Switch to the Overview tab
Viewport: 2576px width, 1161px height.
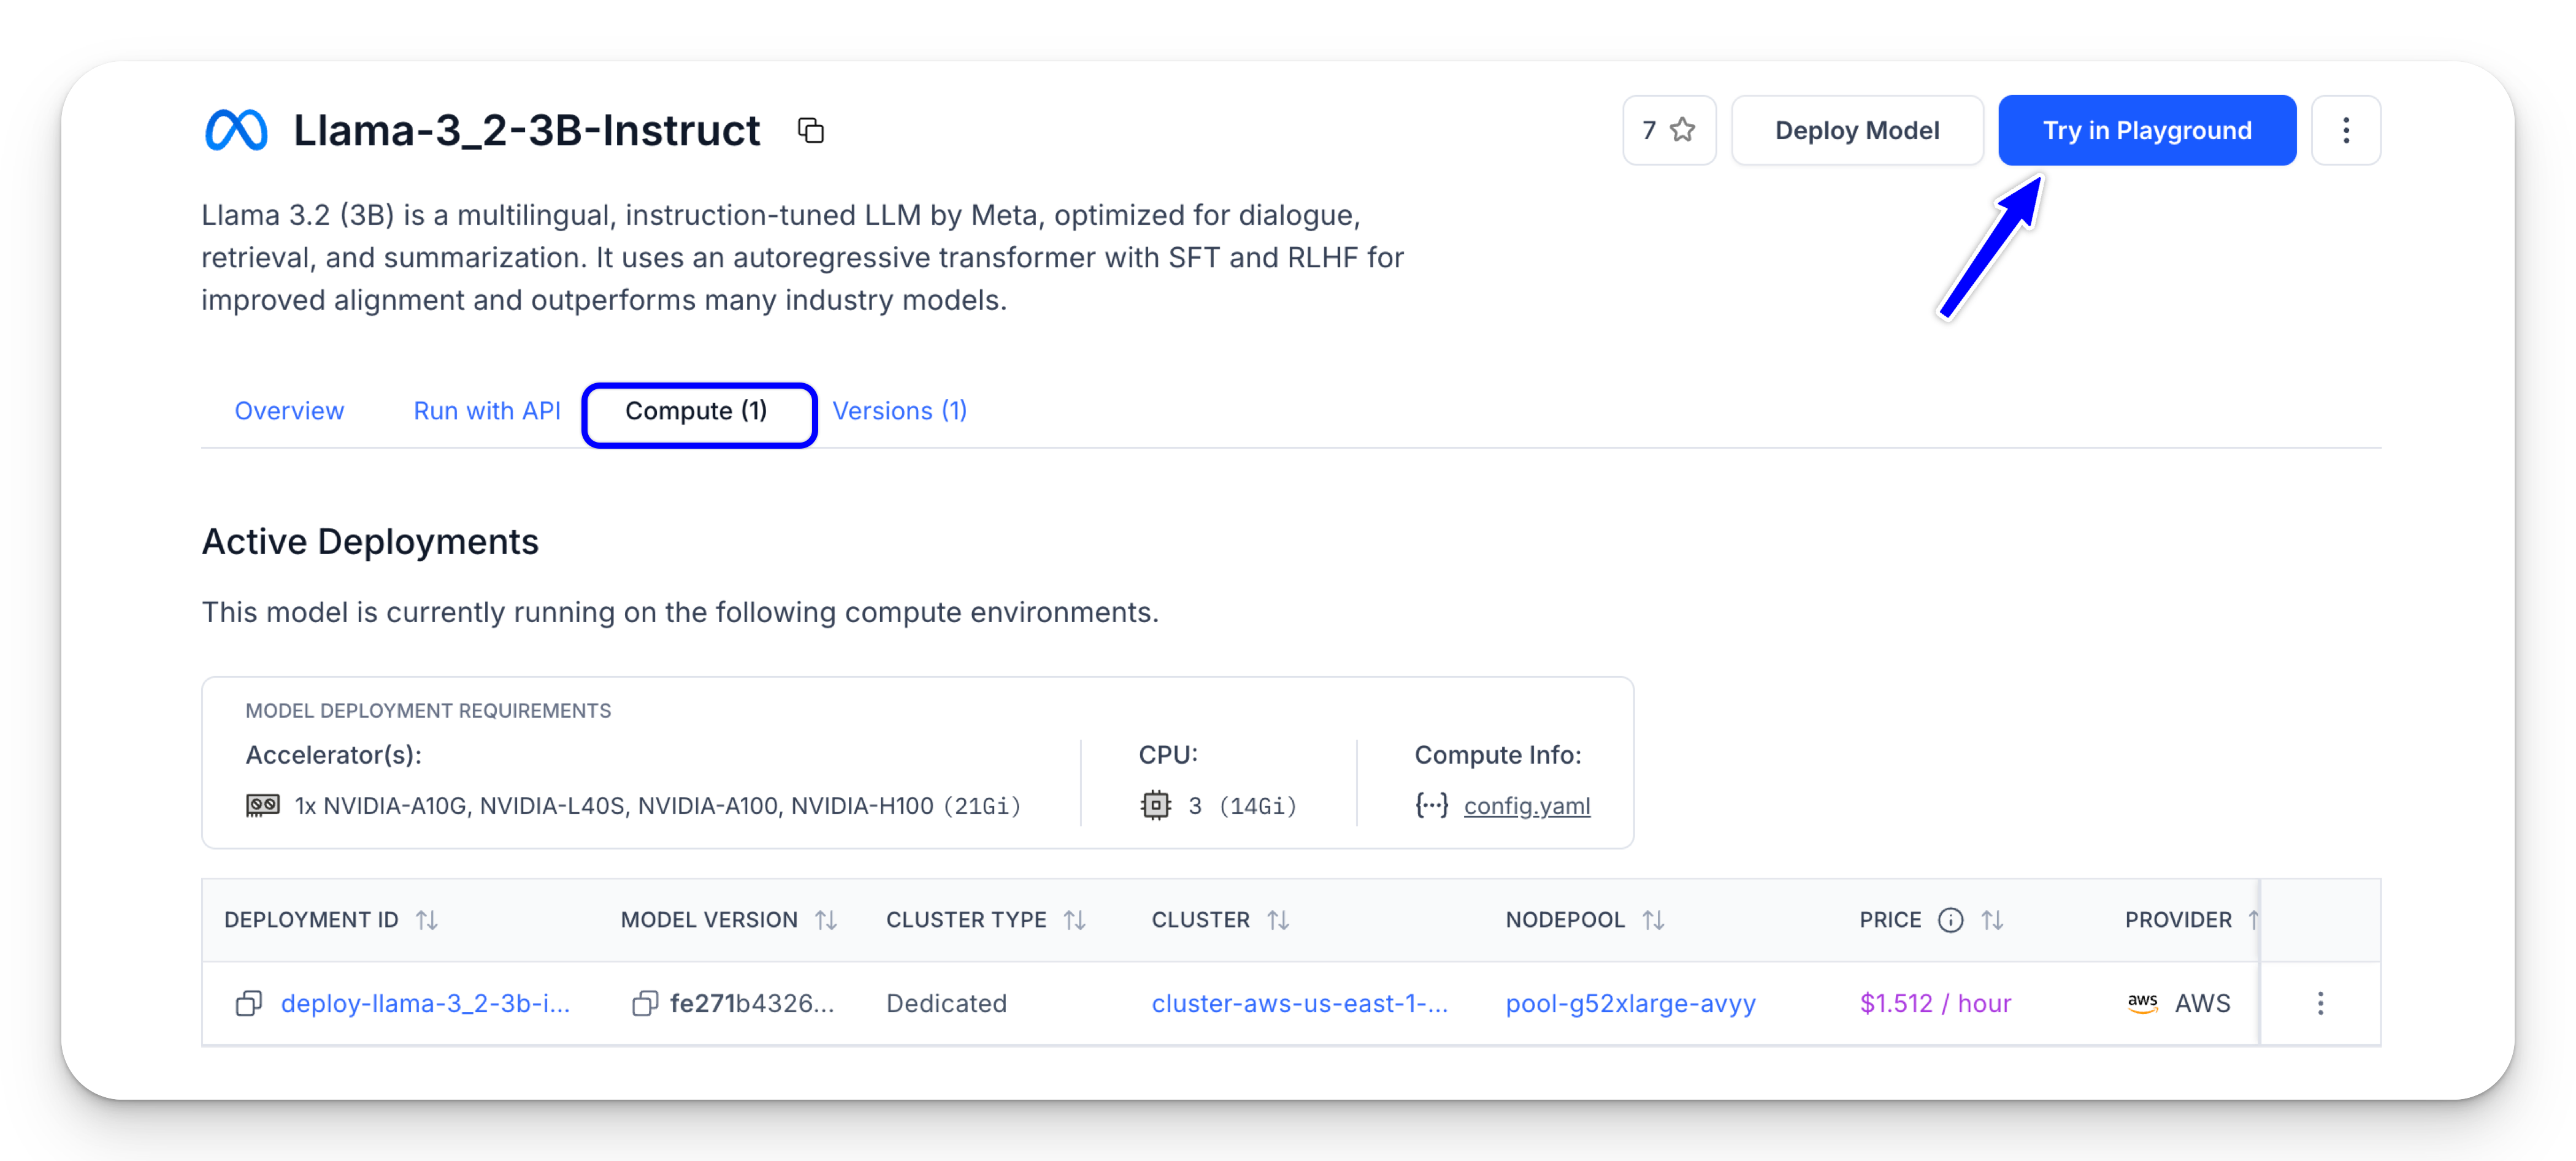point(289,411)
